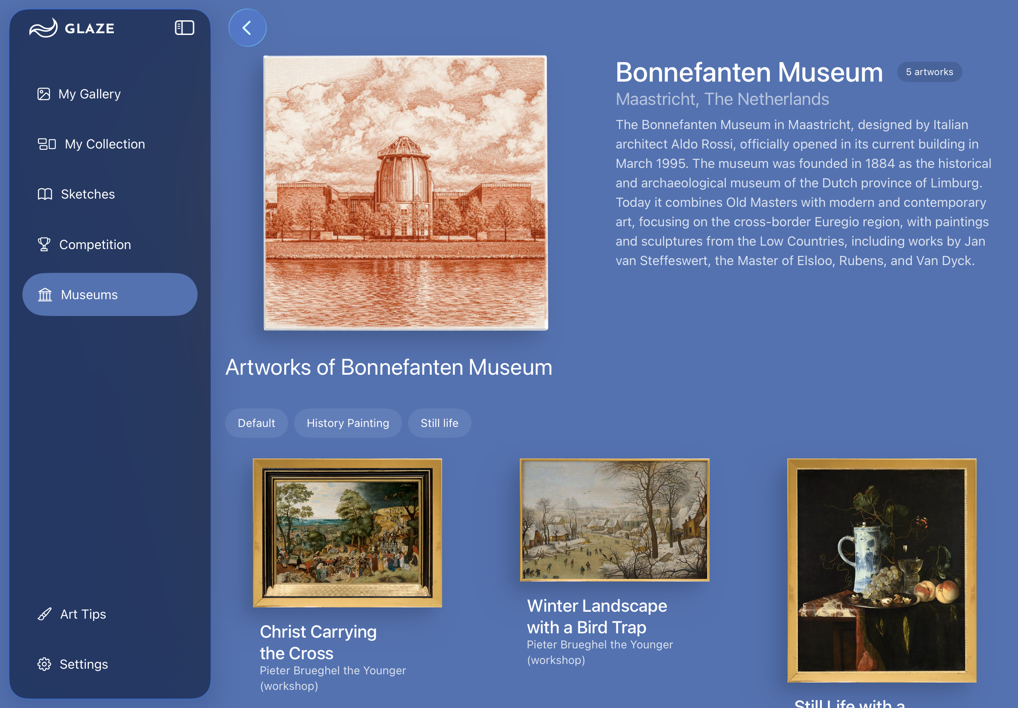This screenshot has height=708, width=1018.
Task: Open the My Collection menu item
Action: pyautogui.click(x=105, y=144)
